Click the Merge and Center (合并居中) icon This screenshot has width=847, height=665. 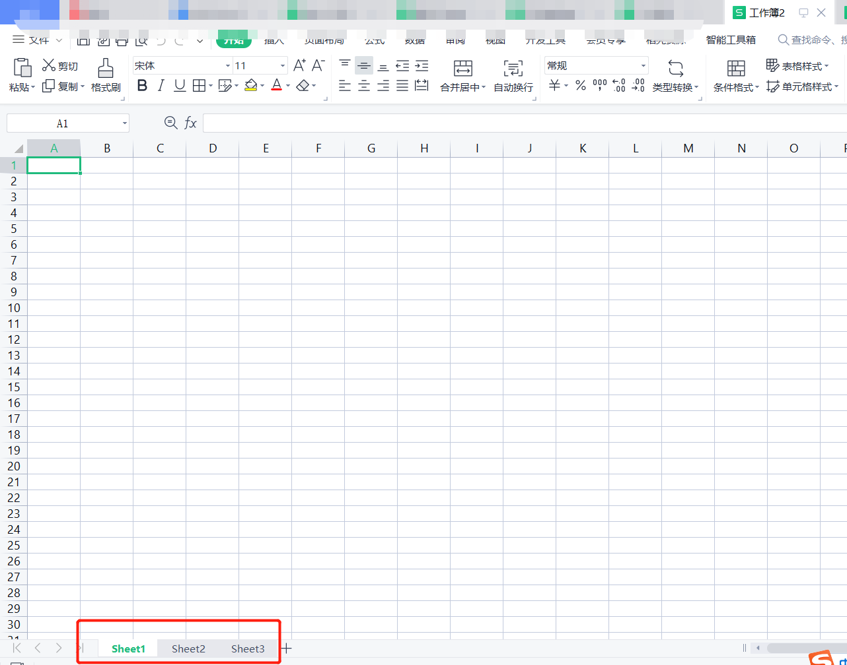[463, 68]
